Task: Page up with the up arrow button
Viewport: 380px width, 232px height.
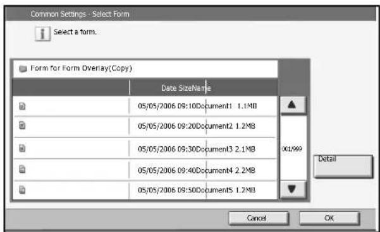Action: 293,105
